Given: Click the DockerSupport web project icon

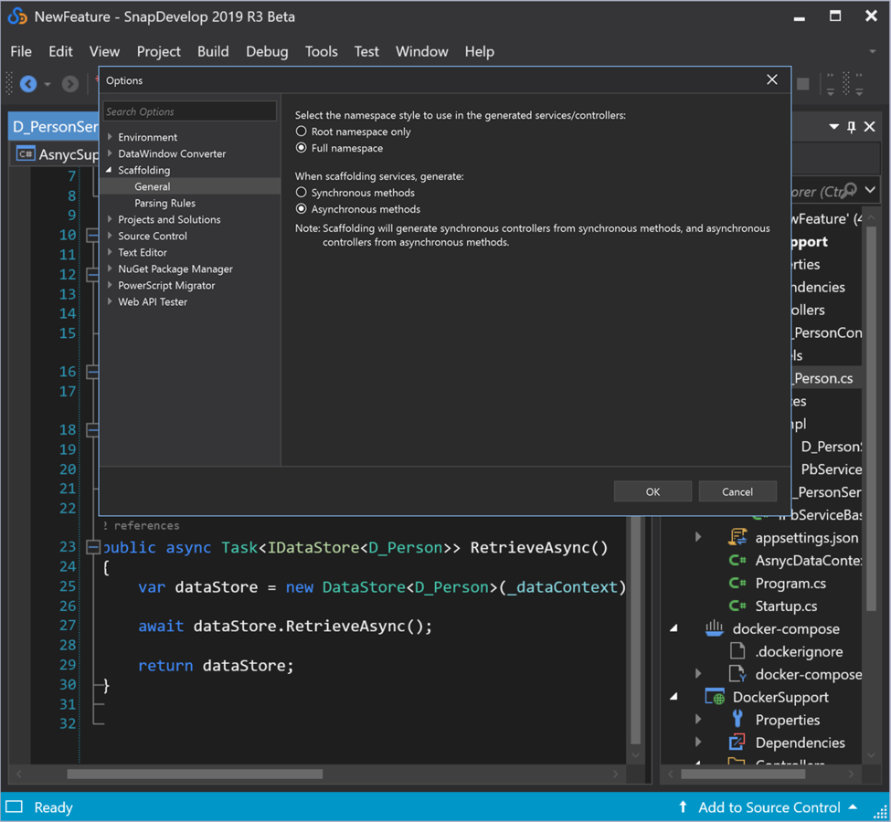Looking at the screenshot, I should pos(715,697).
